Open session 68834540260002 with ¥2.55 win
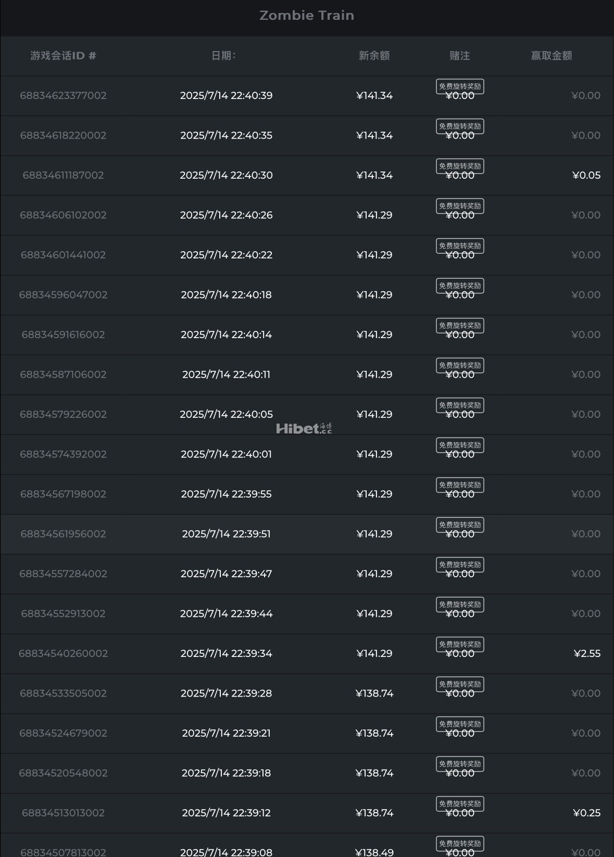The height and width of the screenshot is (857, 614). pyautogui.click(x=63, y=653)
